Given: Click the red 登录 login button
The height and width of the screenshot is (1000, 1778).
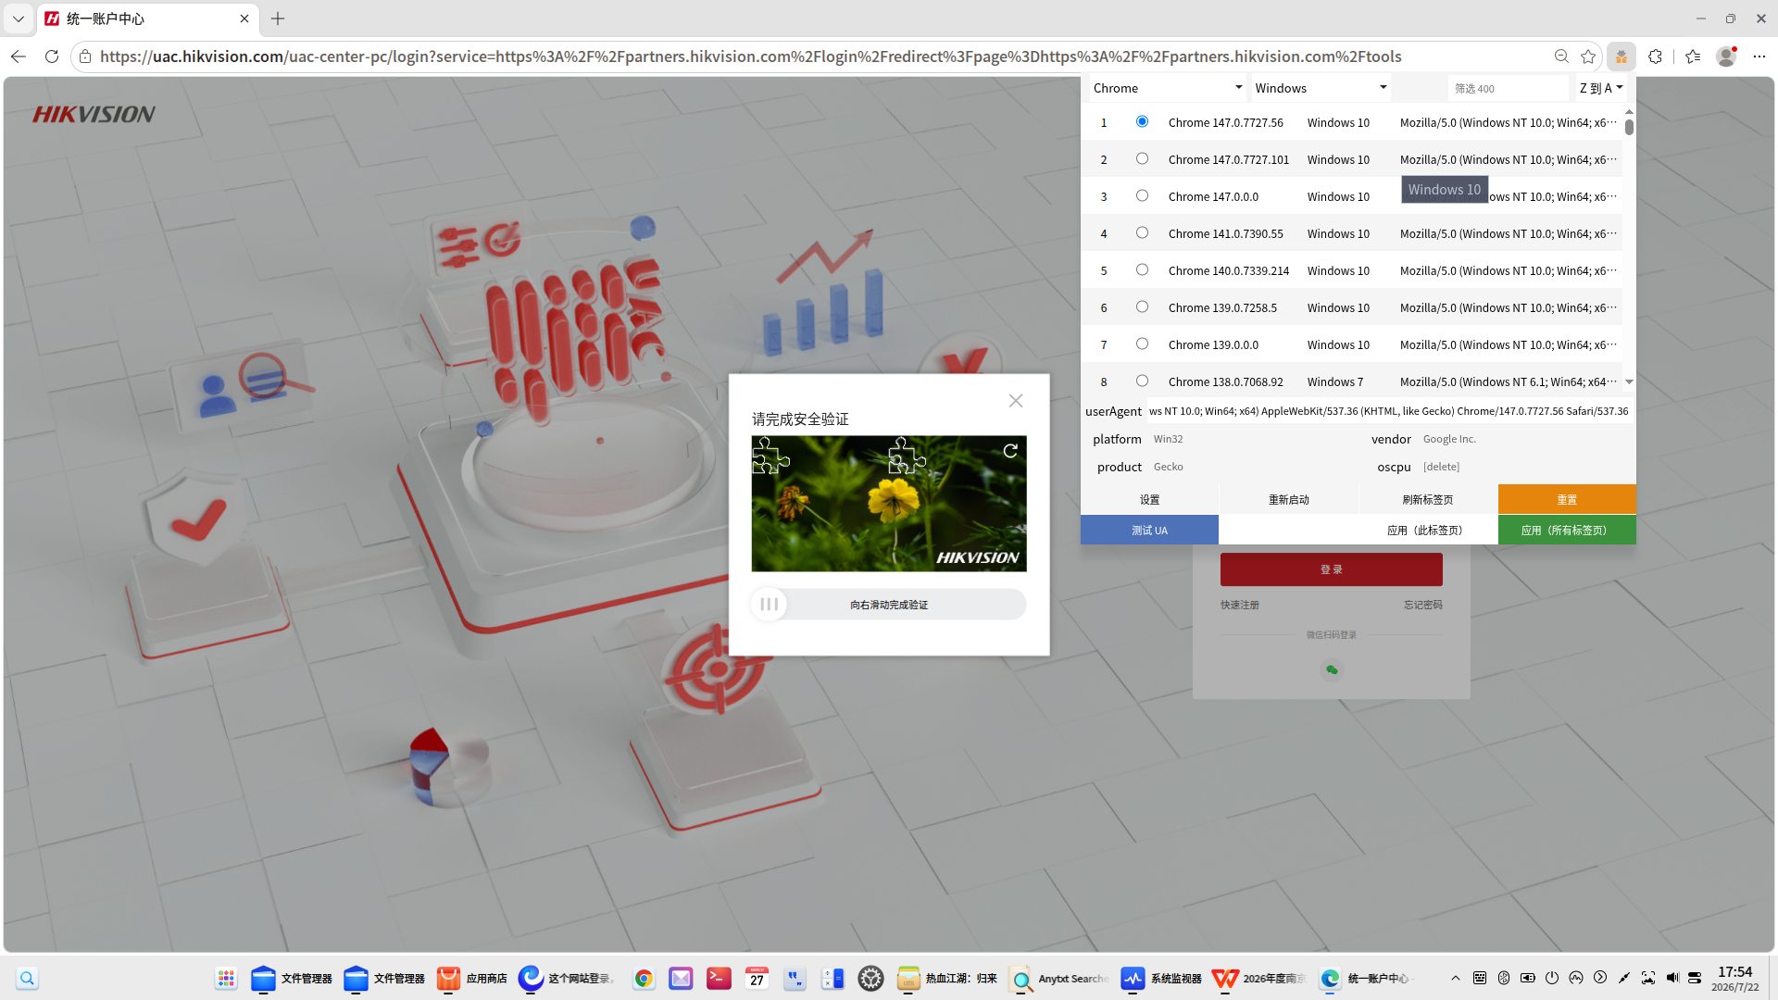Looking at the screenshot, I should pyautogui.click(x=1332, y=569).
